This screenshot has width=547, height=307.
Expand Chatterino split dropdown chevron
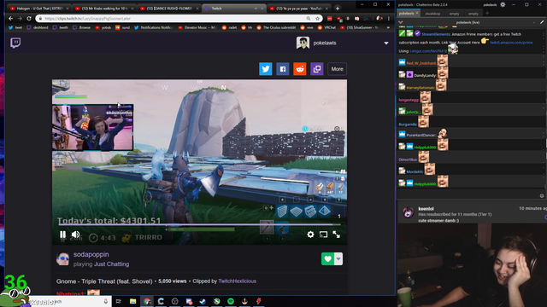click(401, 22)
